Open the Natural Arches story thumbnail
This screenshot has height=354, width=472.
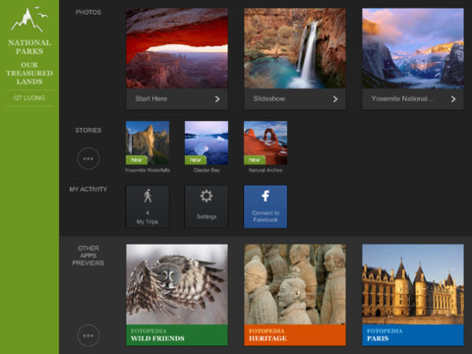click(x=265, y=143)
